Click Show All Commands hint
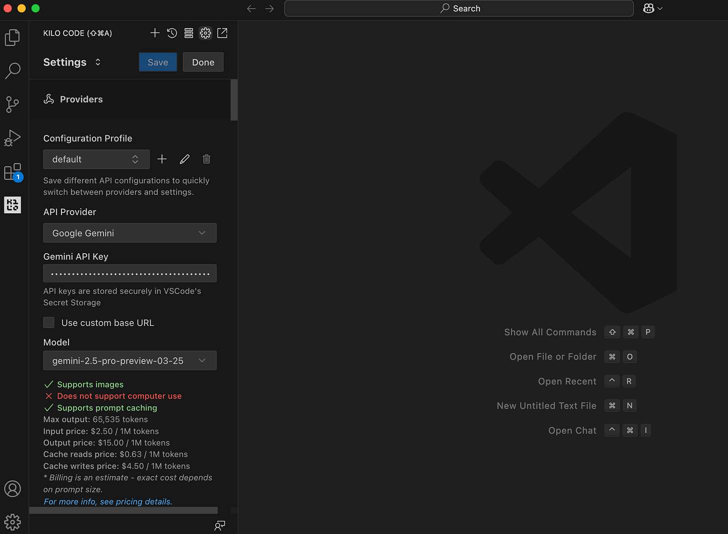Screen dimensions: 728x534 pos(550,332)
